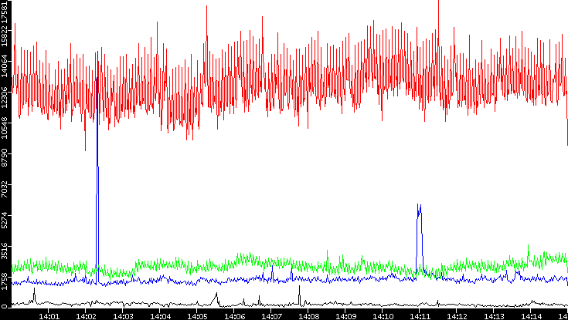This screenshot has height=320, width=568.
Task: Click the 14:02 time axis label
Action: (x=85, y=316)
